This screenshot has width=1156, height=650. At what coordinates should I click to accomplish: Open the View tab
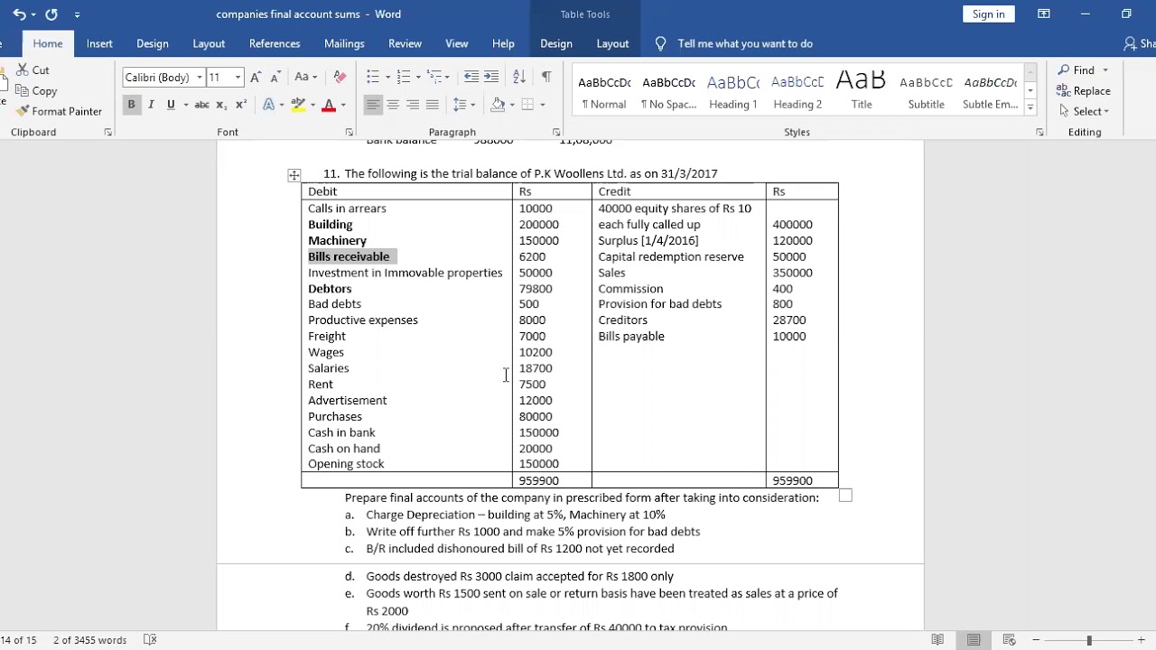point(457,43)
